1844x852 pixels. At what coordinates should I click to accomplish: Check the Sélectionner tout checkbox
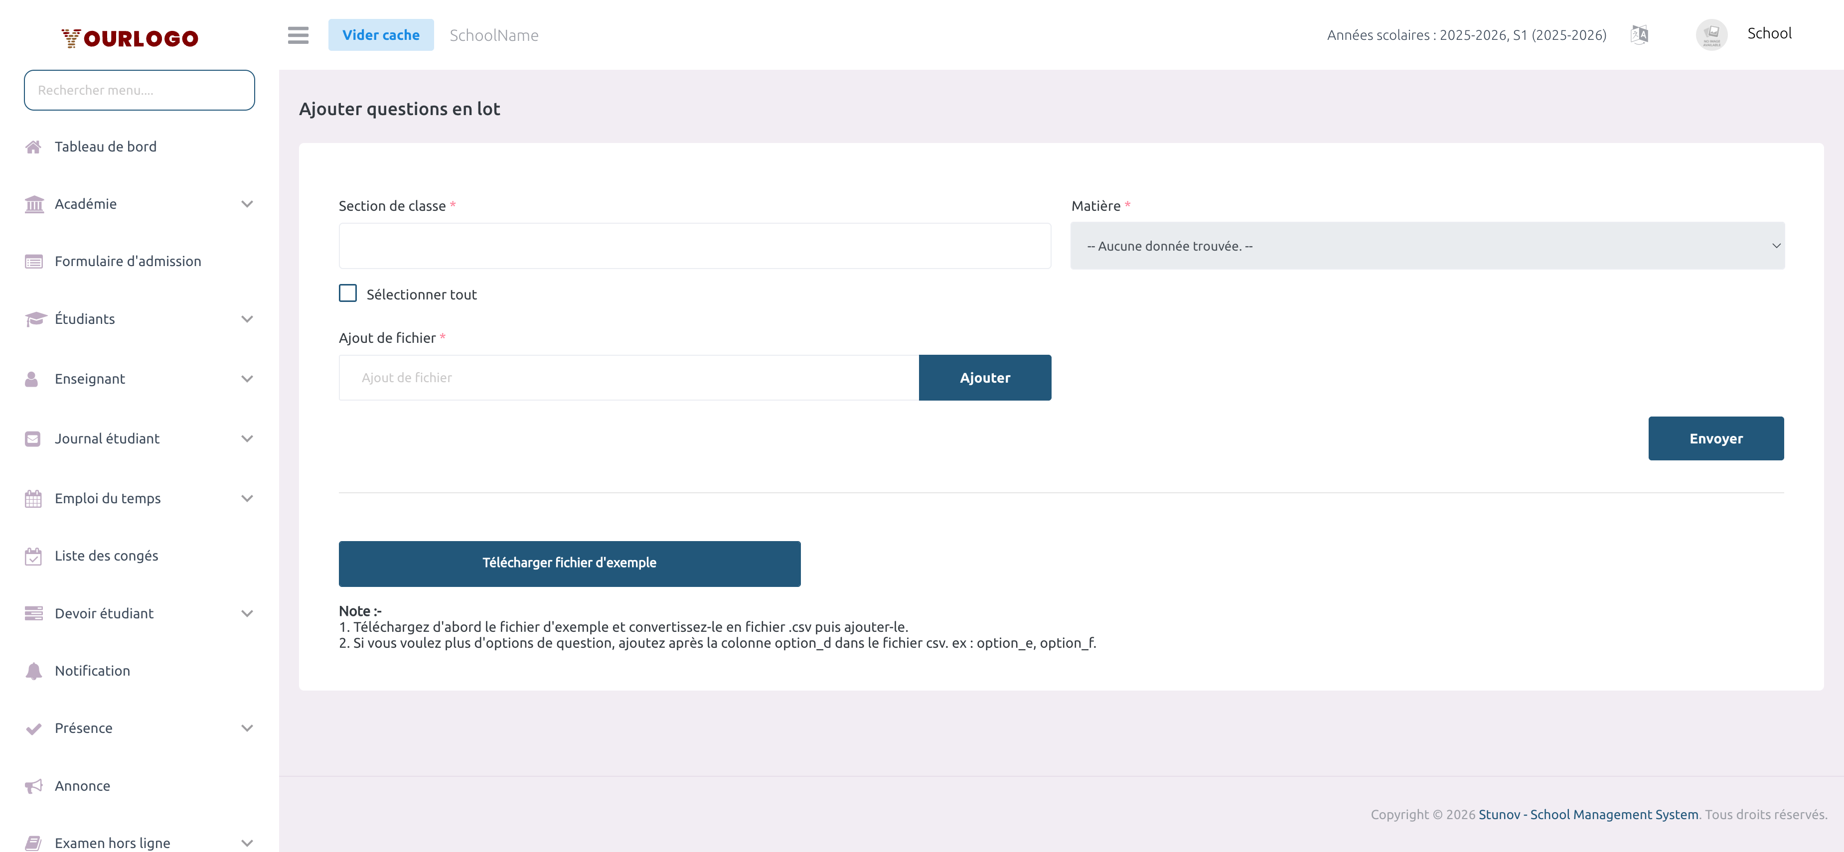(348, 293)
